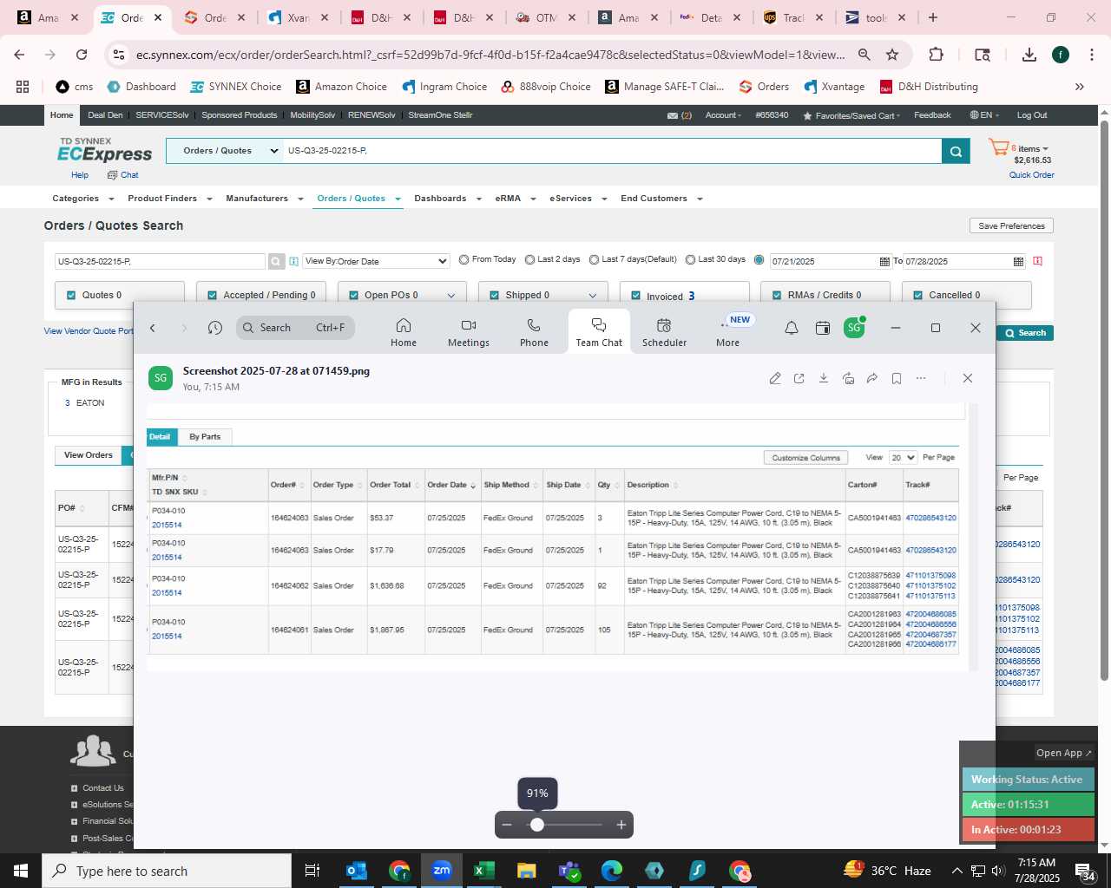Open calendar picker for To date 07/28/2025
Image resolution: width=1111 pixels, height=888 pixels.
1018,261
